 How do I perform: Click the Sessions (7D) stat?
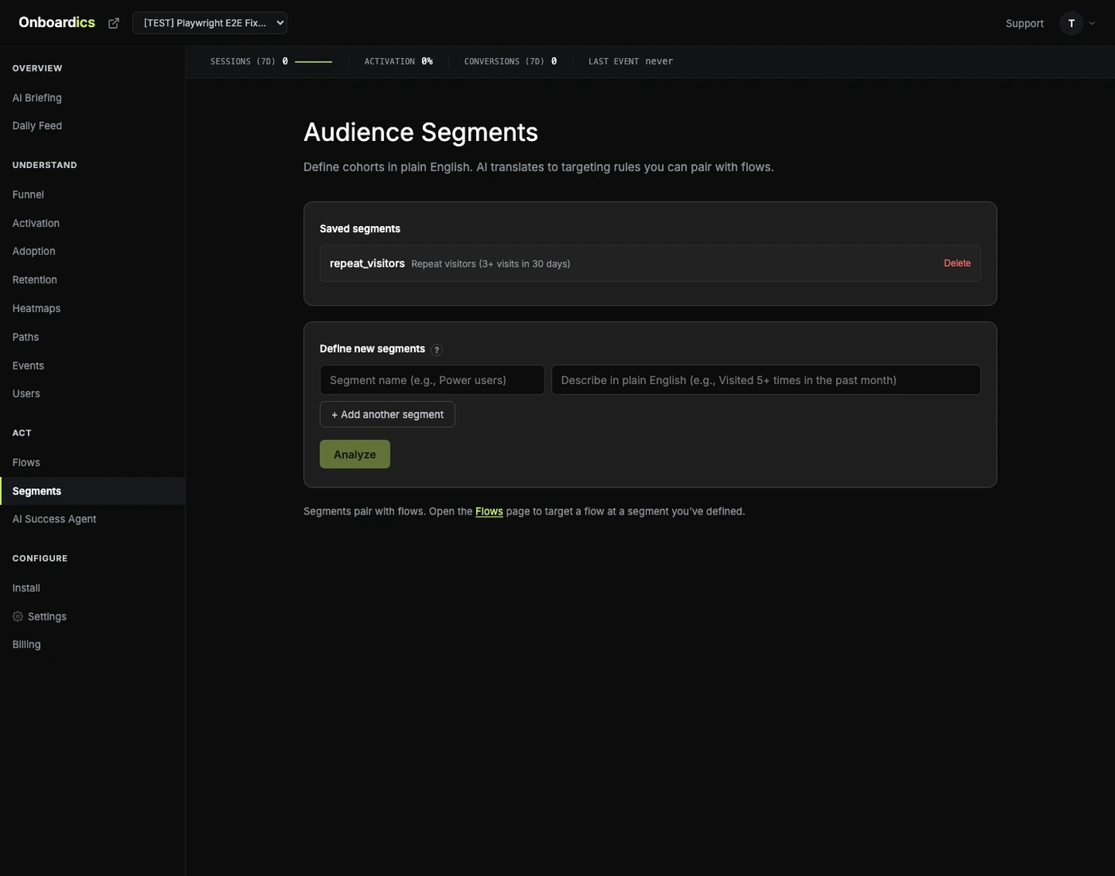pyautogui.click(x=271, y=61)
